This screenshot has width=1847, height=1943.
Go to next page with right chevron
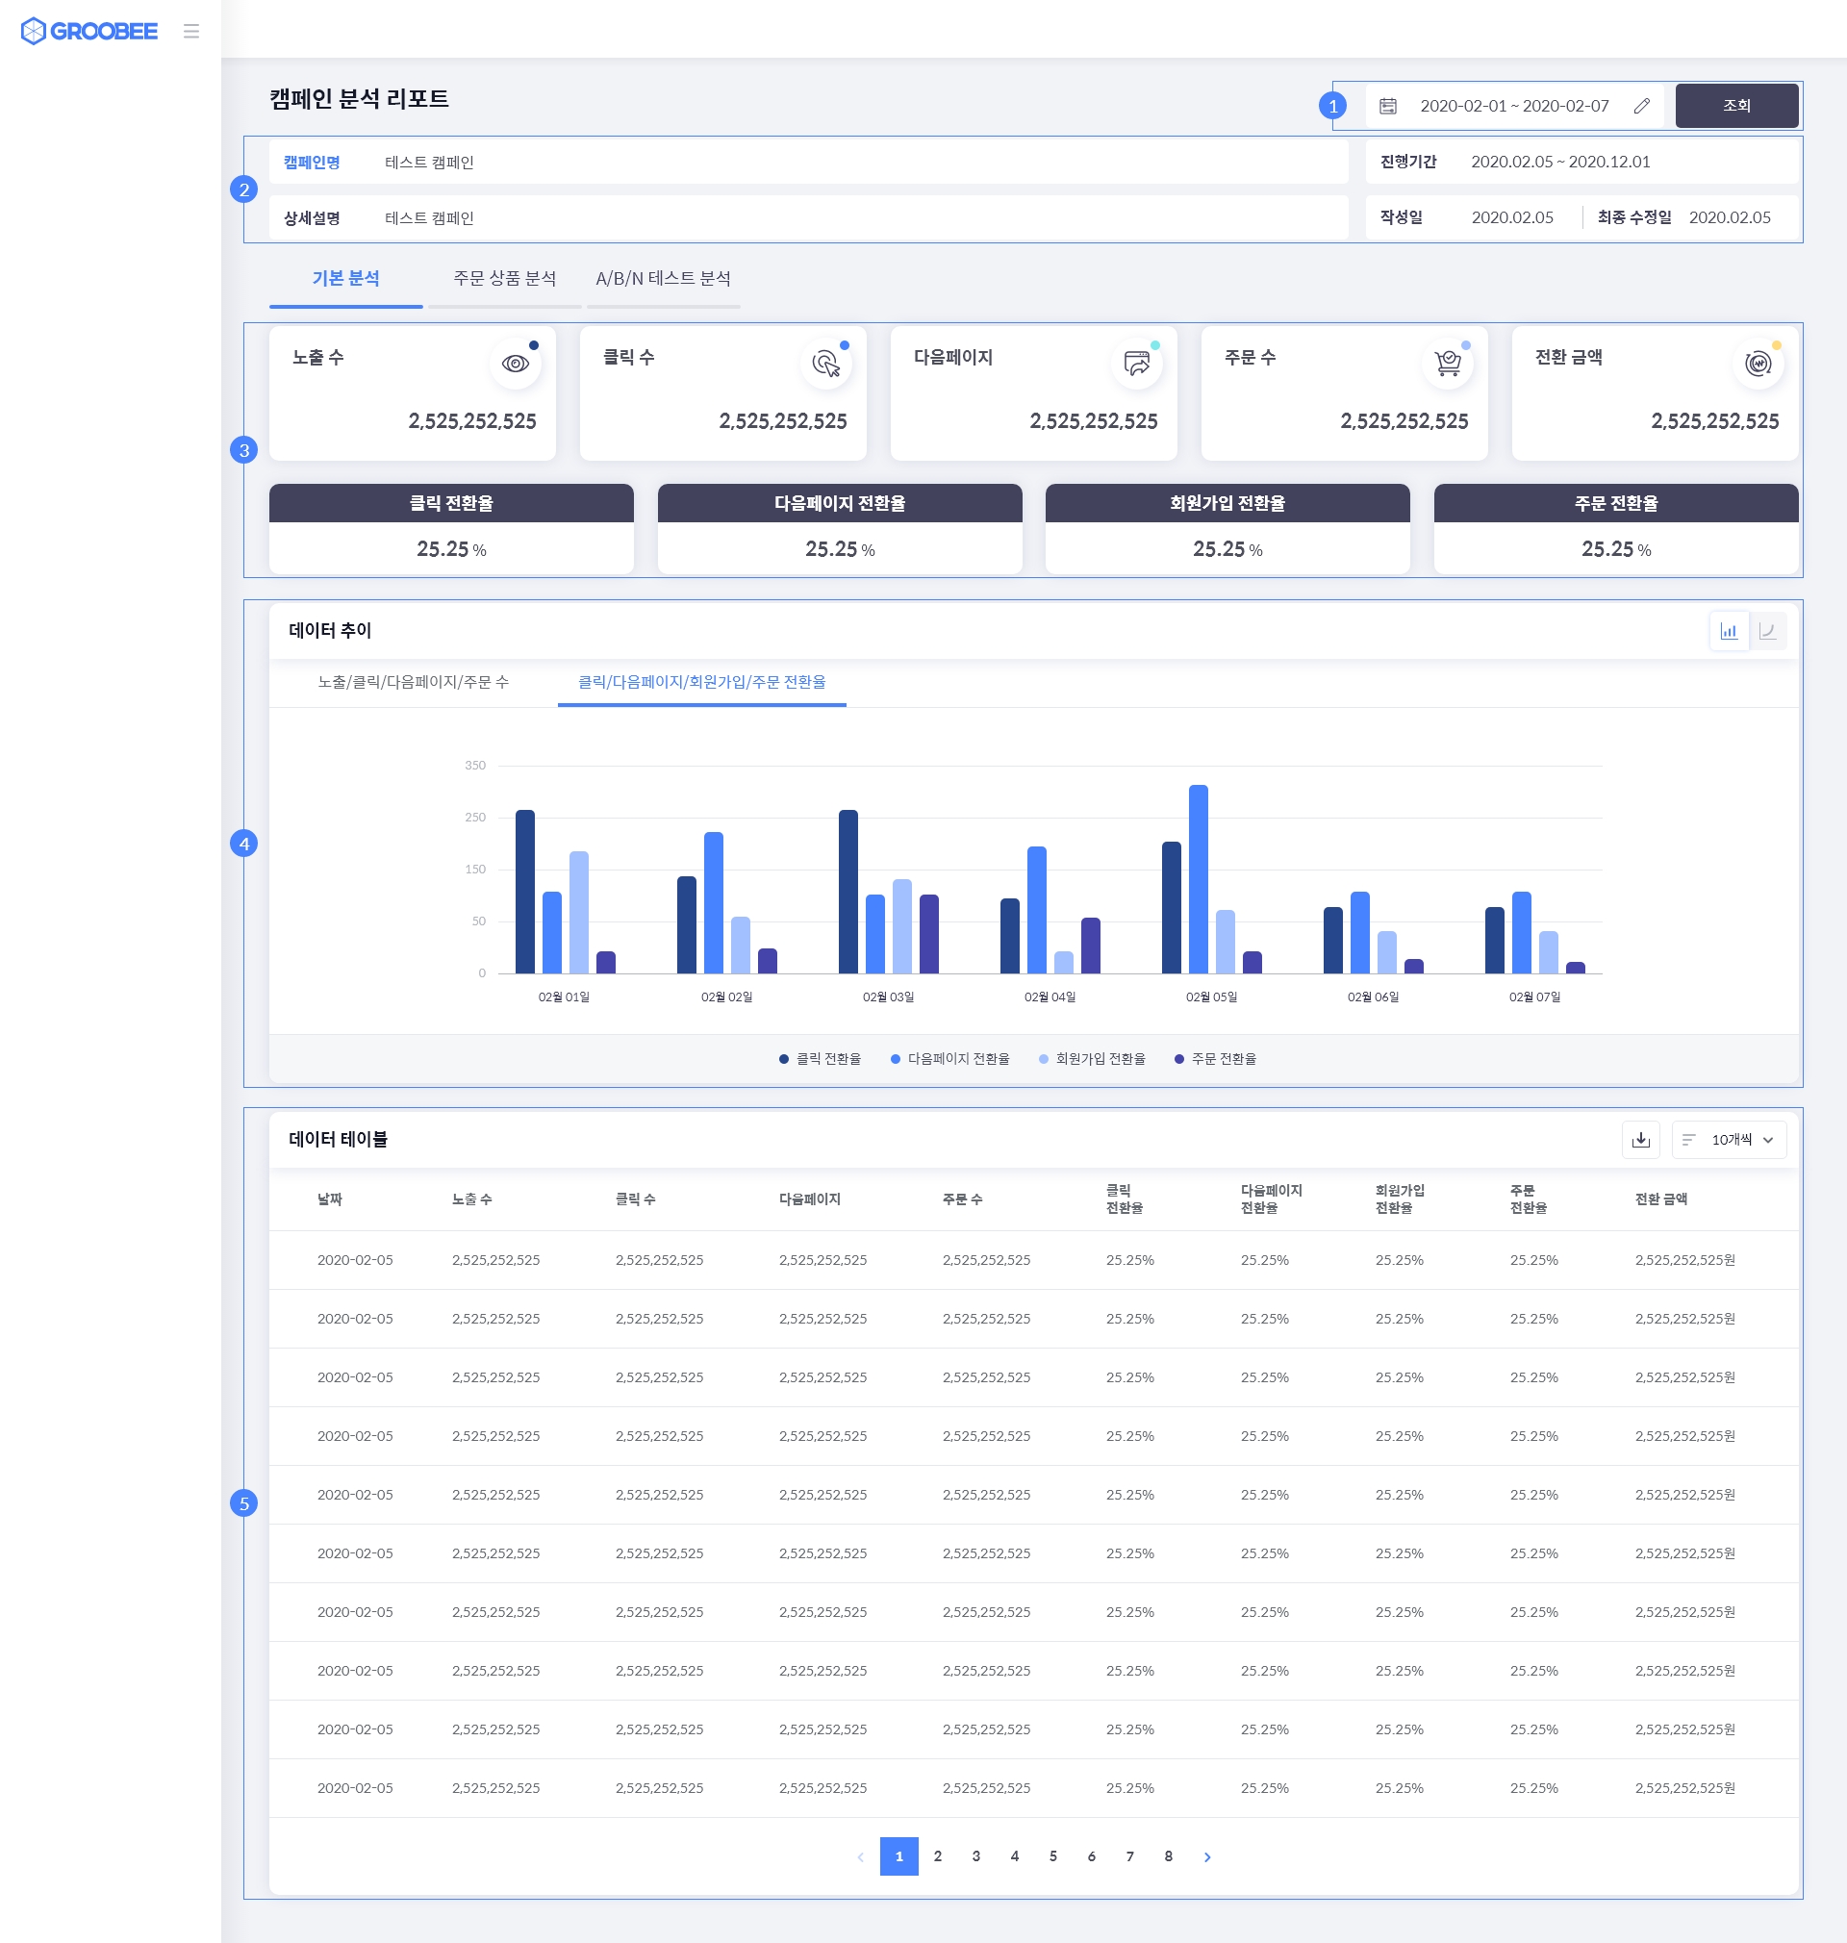point(1207,1856)
